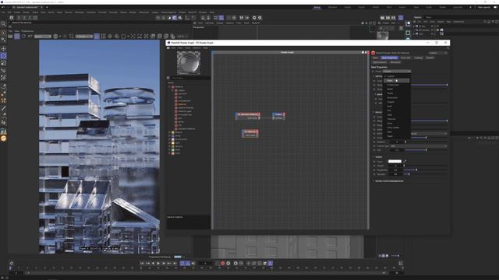Select Platinum in the preset list
The height and width of the screenshot is (280, 499).
(391, 119)
